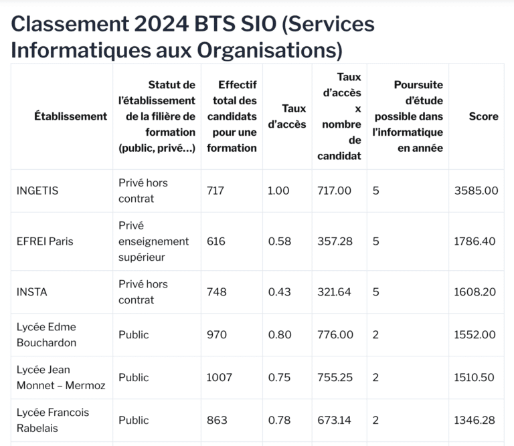Click the 3585.00 score value
This screenshot has width=514, height=446.
coord(476,191)
